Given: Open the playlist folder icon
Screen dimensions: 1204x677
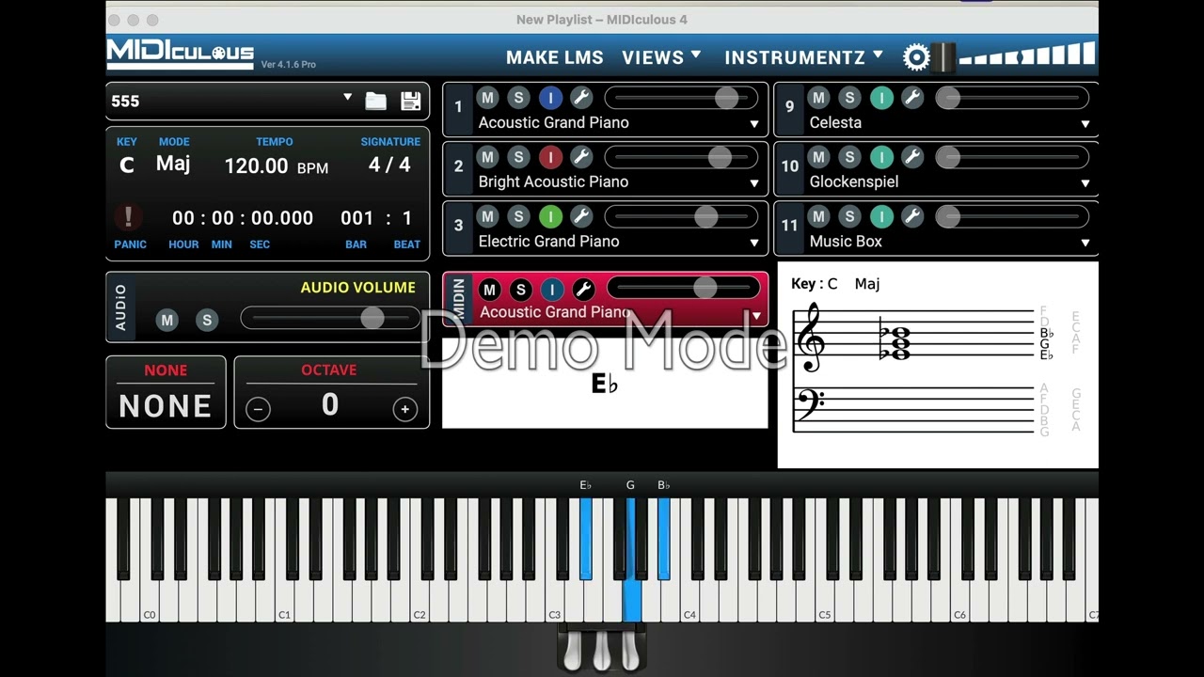Looking at the screenshot, I should coord(375,102).
